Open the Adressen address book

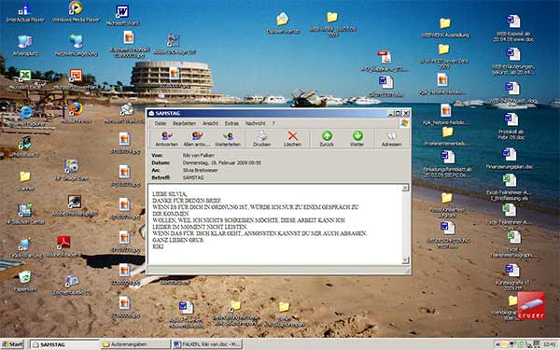tap(391, 138)
